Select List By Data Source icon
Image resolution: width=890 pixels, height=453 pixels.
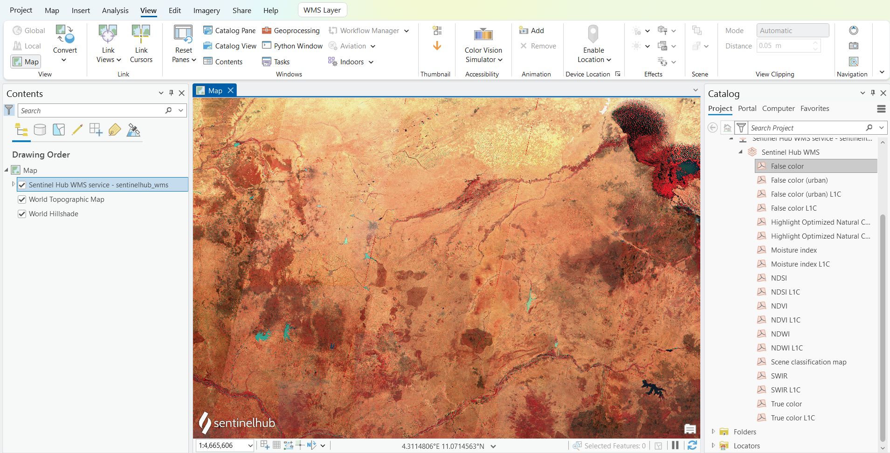click(x=40, y=130)
